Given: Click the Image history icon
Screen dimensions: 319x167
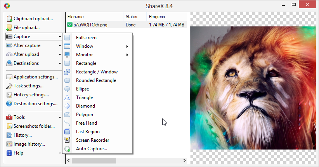Looking at the screenshot, I should [x=9, y=144].
